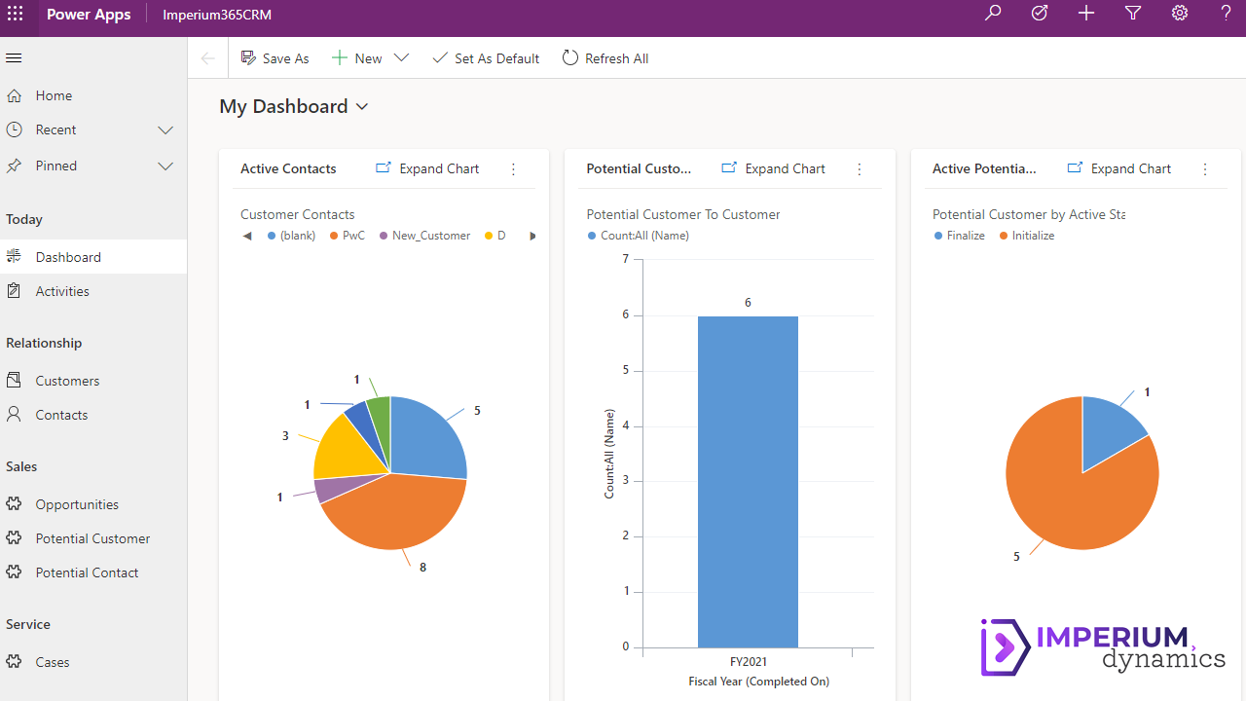The width and height of the screenshot is (1246, 701).
Task: Toggle the PwC legend item
Action: 348,236
